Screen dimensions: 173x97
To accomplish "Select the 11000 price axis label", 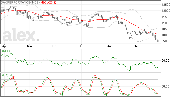I will 166,23.
